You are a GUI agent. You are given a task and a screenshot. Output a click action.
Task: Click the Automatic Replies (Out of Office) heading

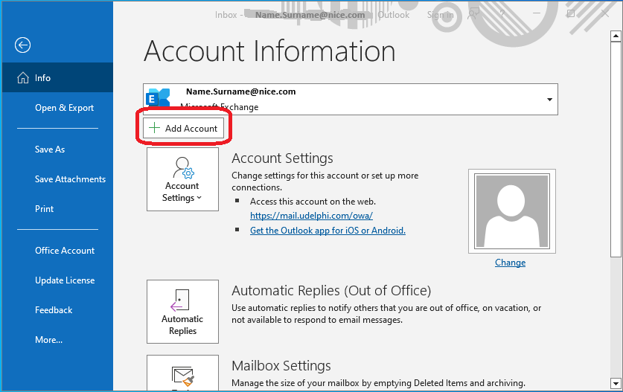(331, 291)
